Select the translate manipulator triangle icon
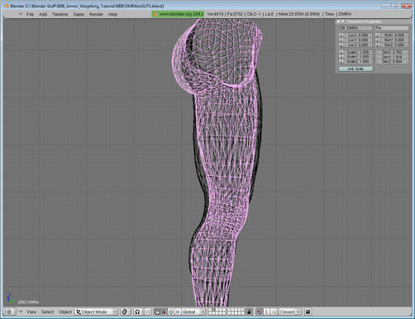Screen dimensions: 415x319 [x=164, y=312]
